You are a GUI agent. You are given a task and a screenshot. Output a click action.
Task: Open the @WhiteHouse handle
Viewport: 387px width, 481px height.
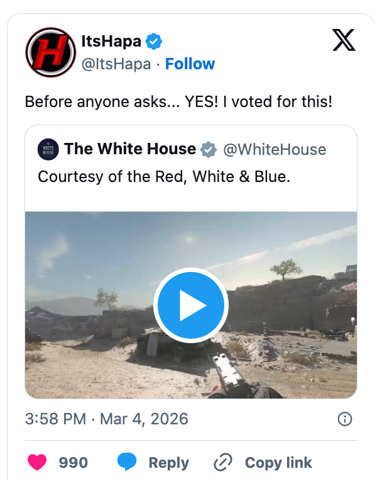tap(275, 149)
